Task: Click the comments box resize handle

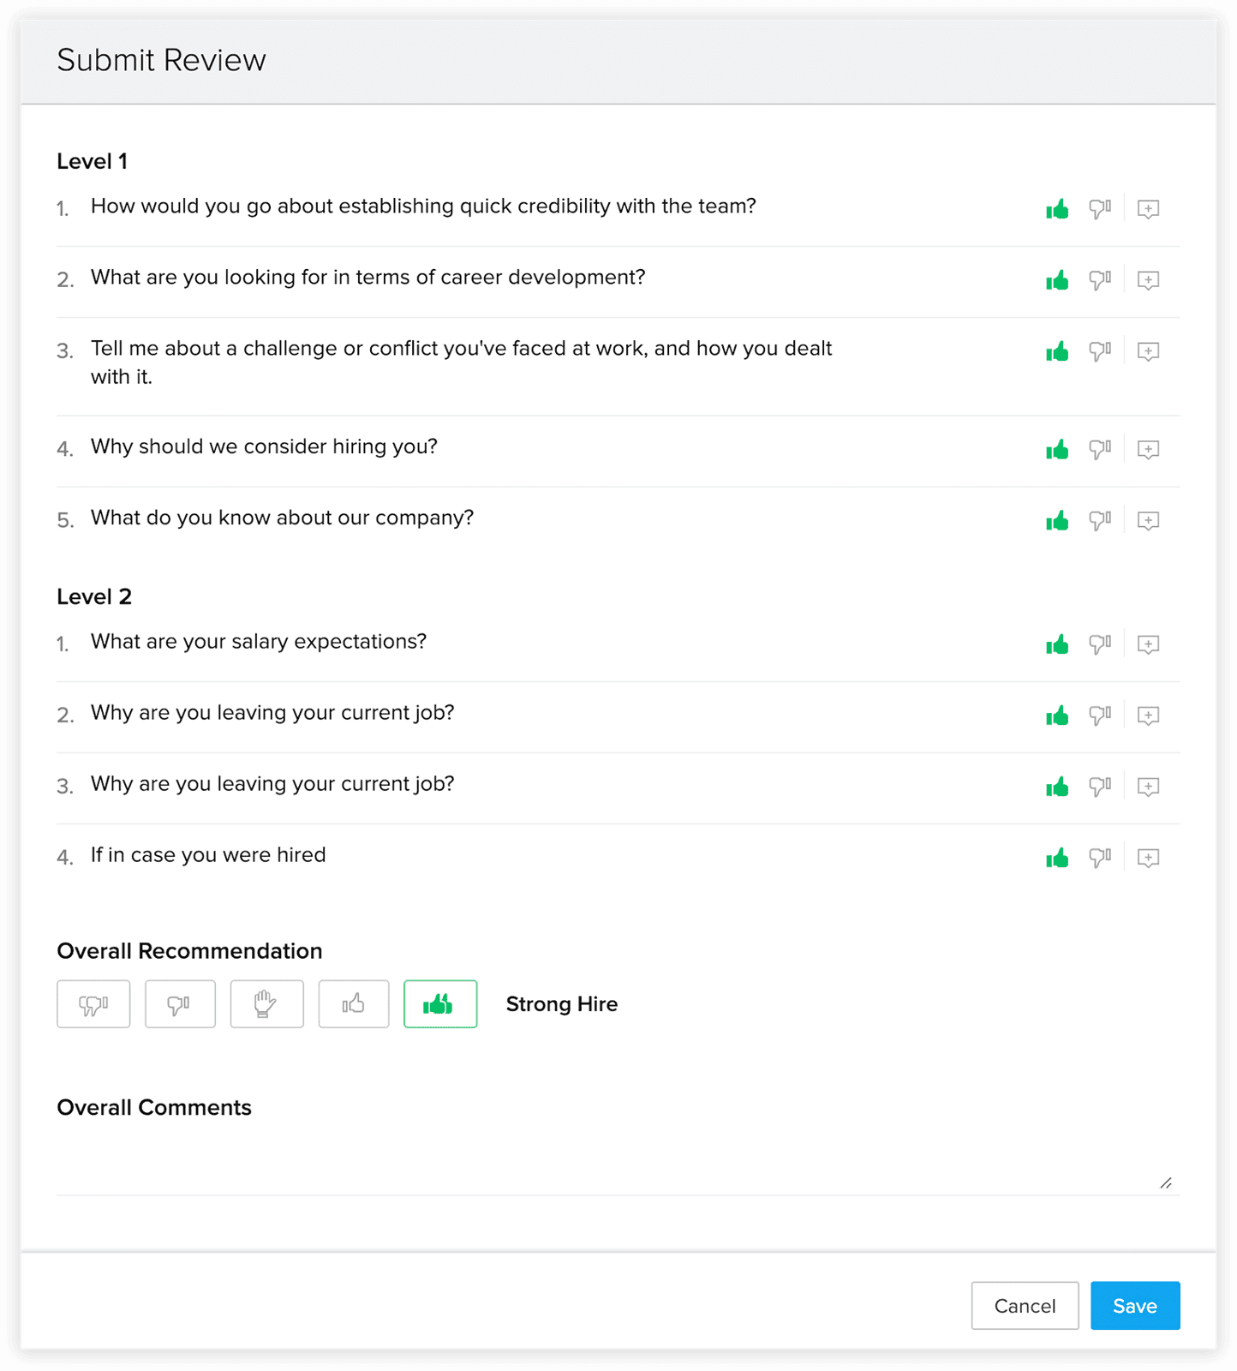Action: coord(1166,1183)
